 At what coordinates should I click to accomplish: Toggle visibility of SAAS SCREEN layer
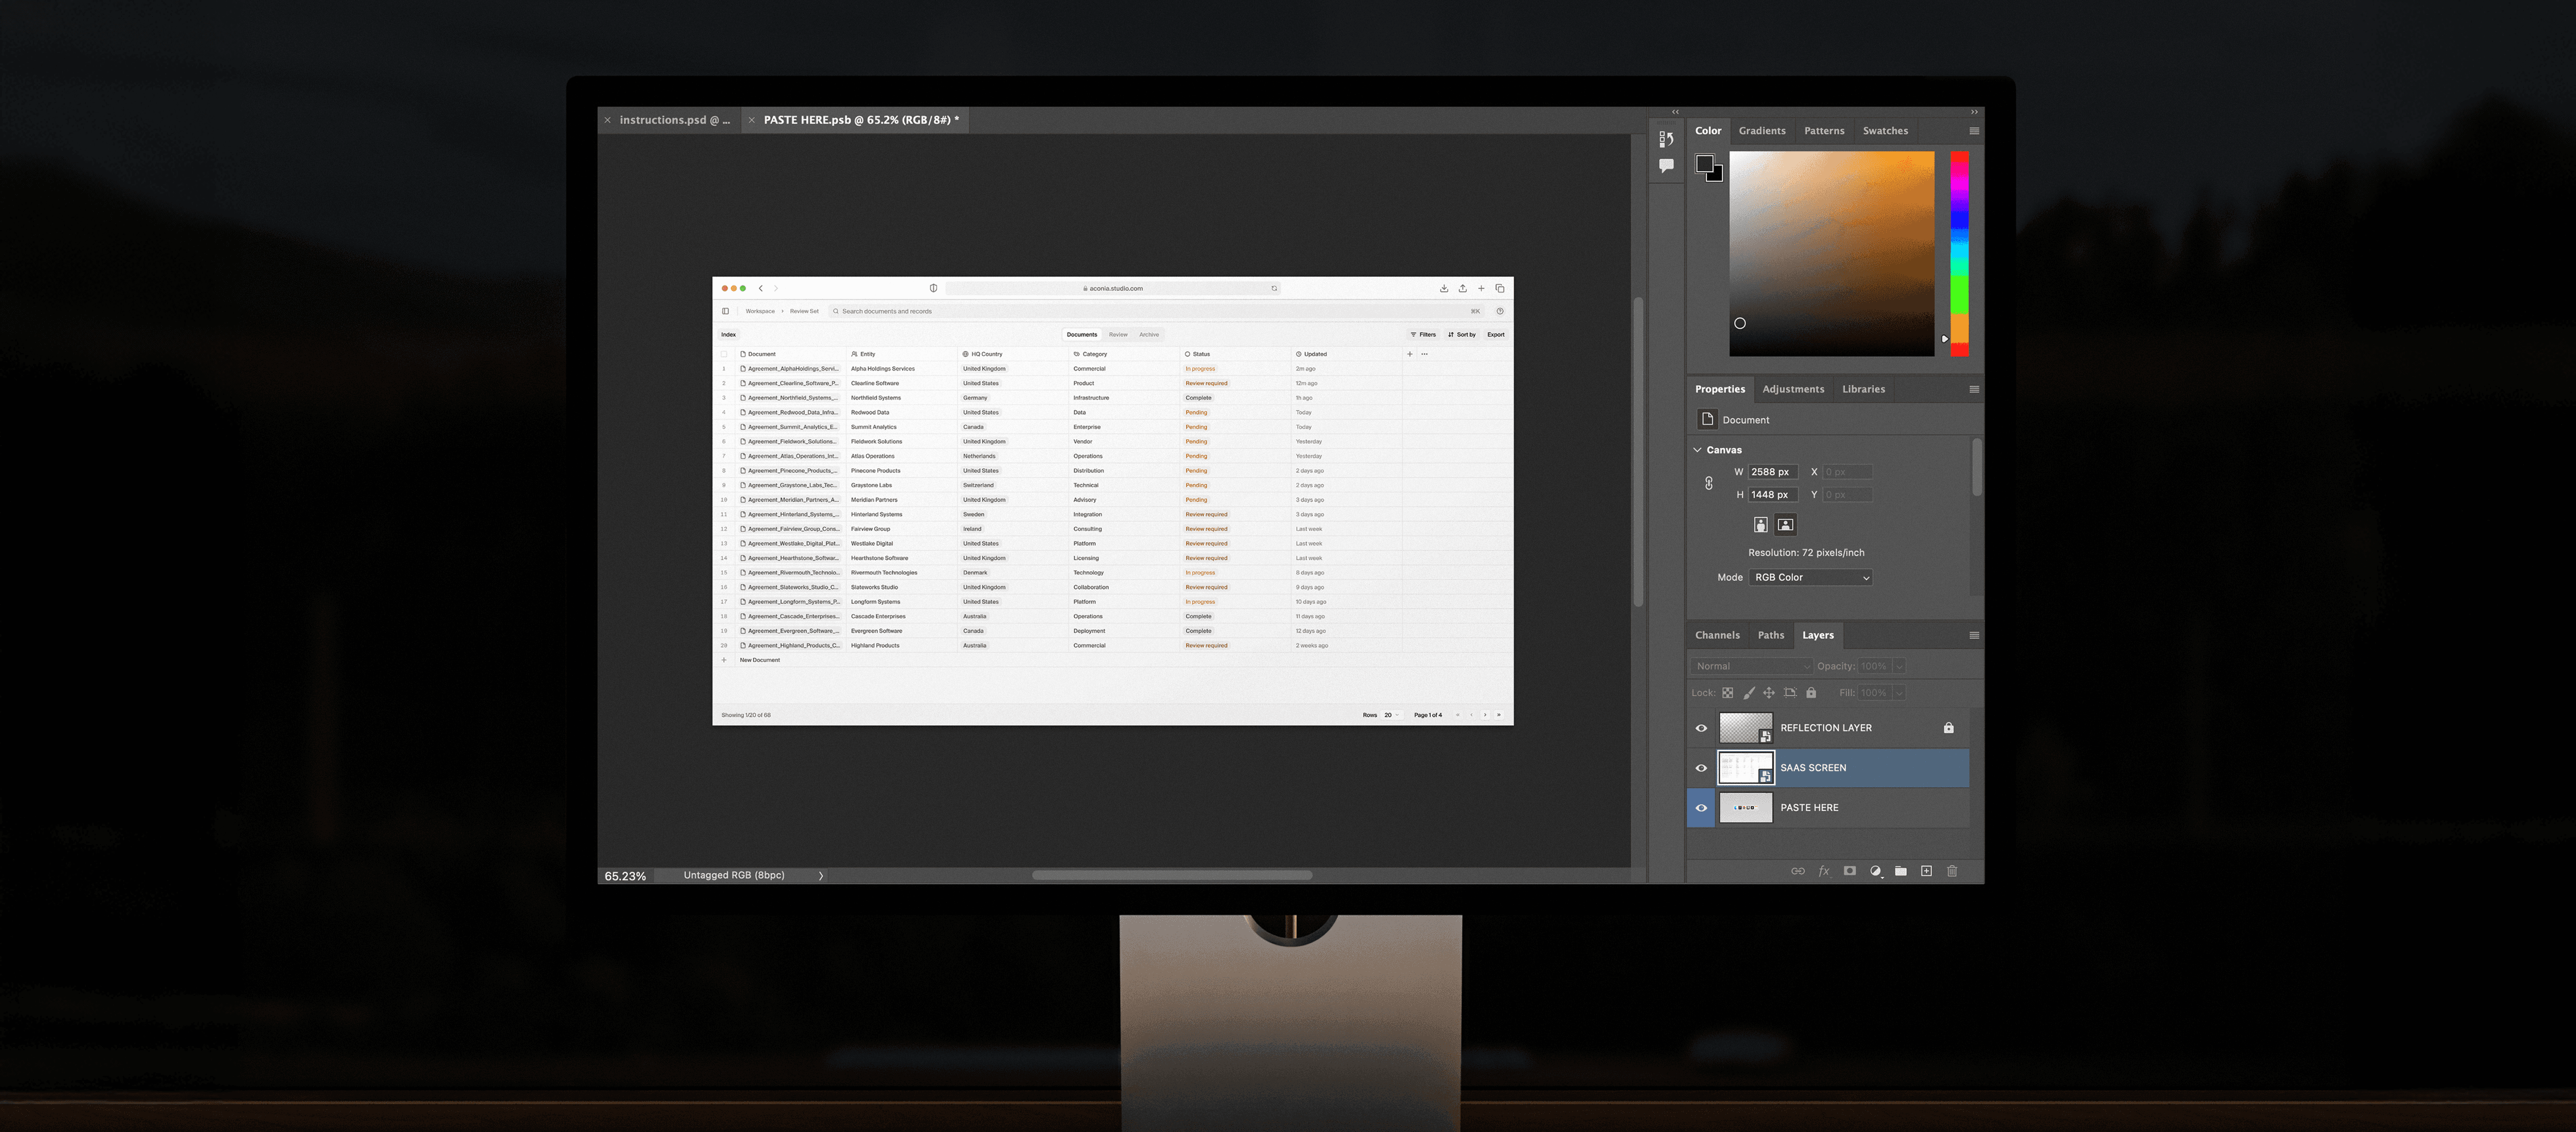tap(1701, 768)
